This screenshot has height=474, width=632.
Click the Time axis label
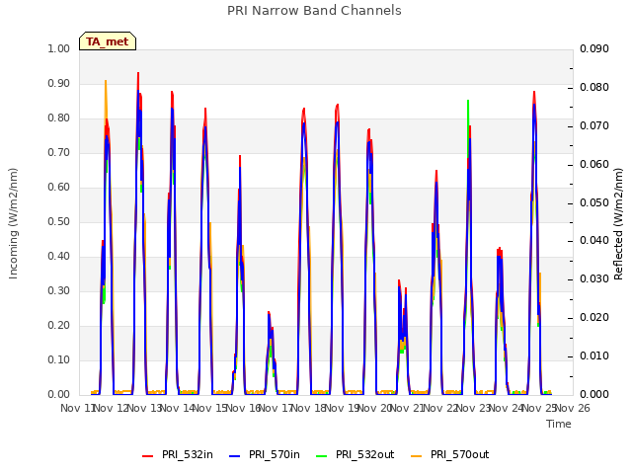[559, 424]
